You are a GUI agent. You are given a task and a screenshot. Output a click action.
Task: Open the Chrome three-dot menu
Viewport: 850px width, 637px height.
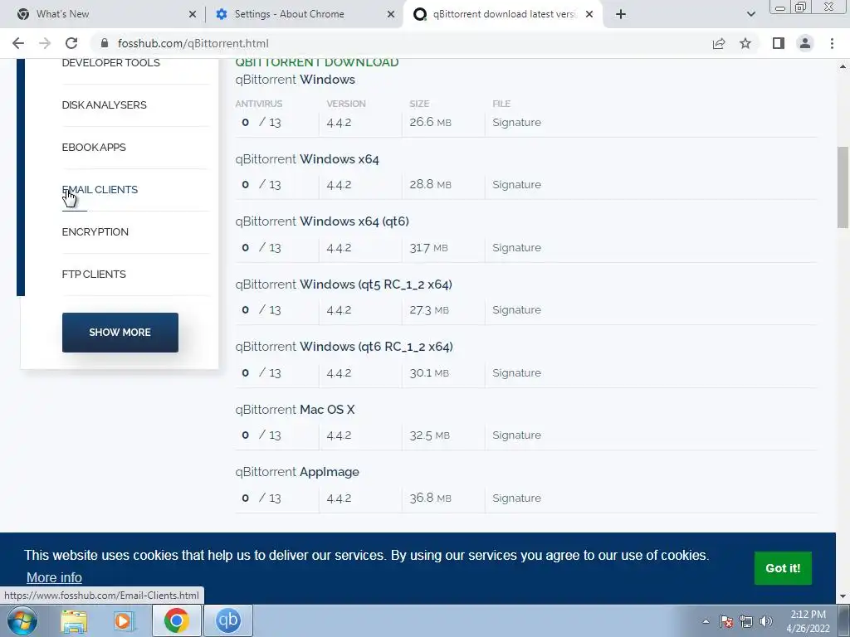(832, 43)
